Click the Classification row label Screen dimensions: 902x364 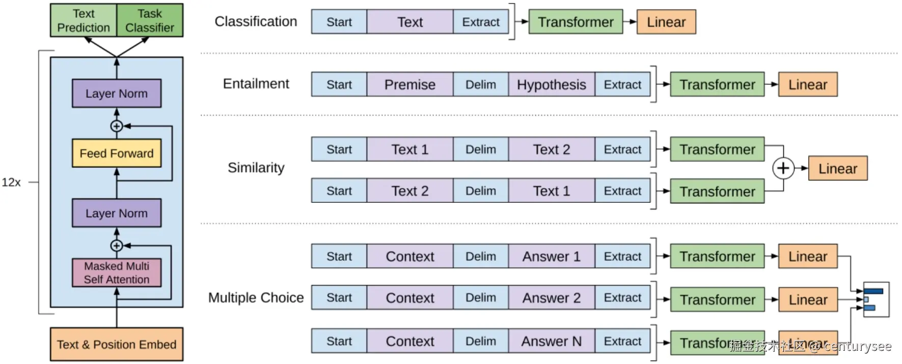click(x=256, y=21)
